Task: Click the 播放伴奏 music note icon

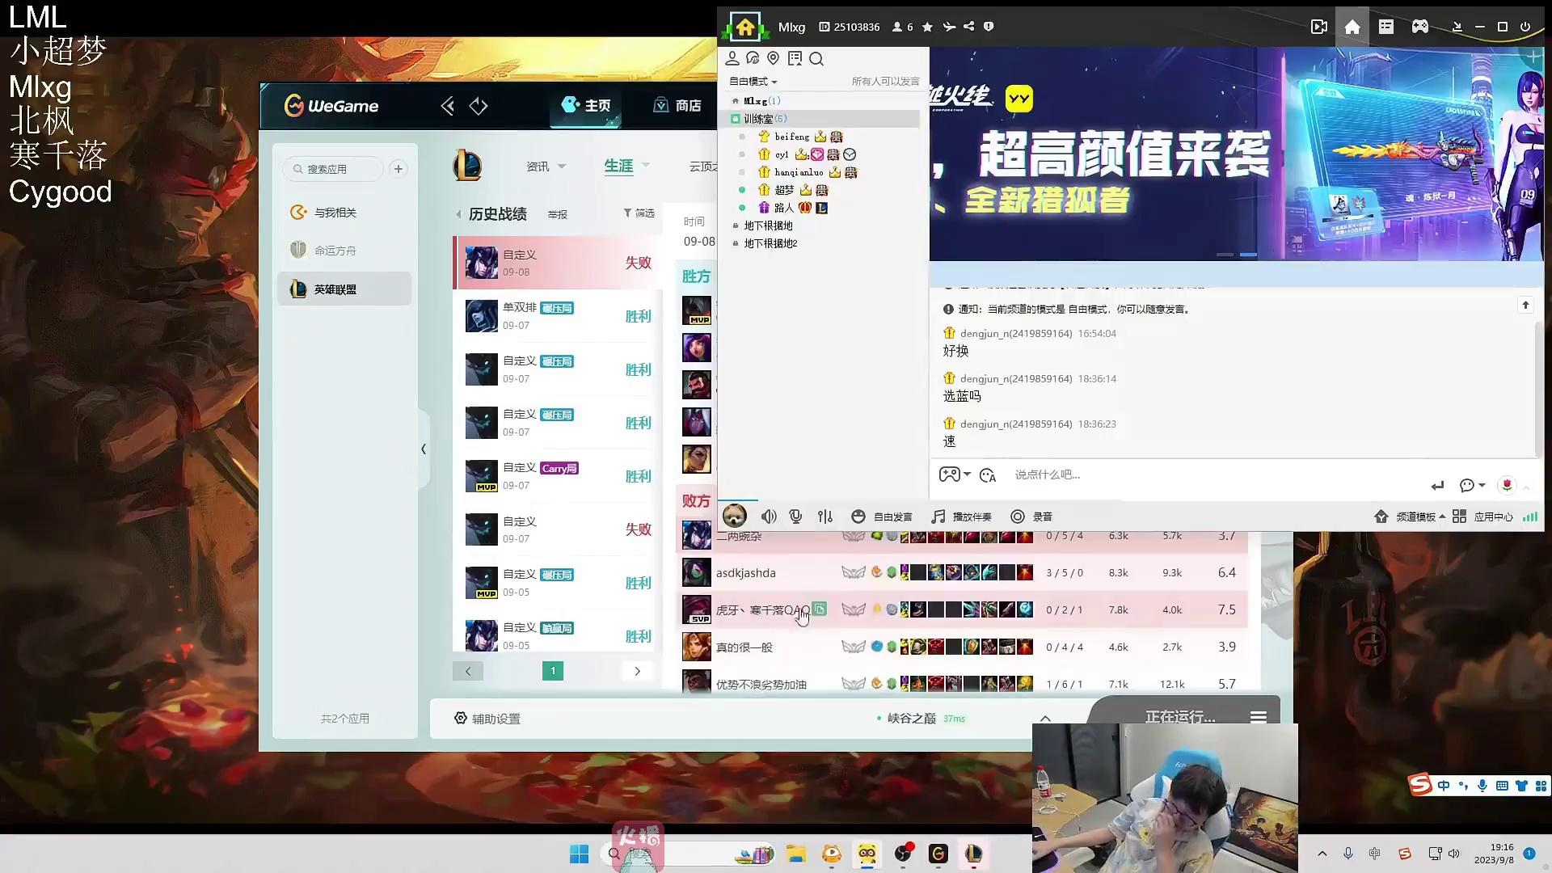Action: pos(938,517)
